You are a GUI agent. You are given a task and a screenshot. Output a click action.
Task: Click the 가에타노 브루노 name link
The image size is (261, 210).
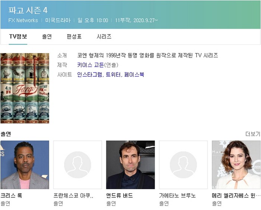(x=177, y=196)
